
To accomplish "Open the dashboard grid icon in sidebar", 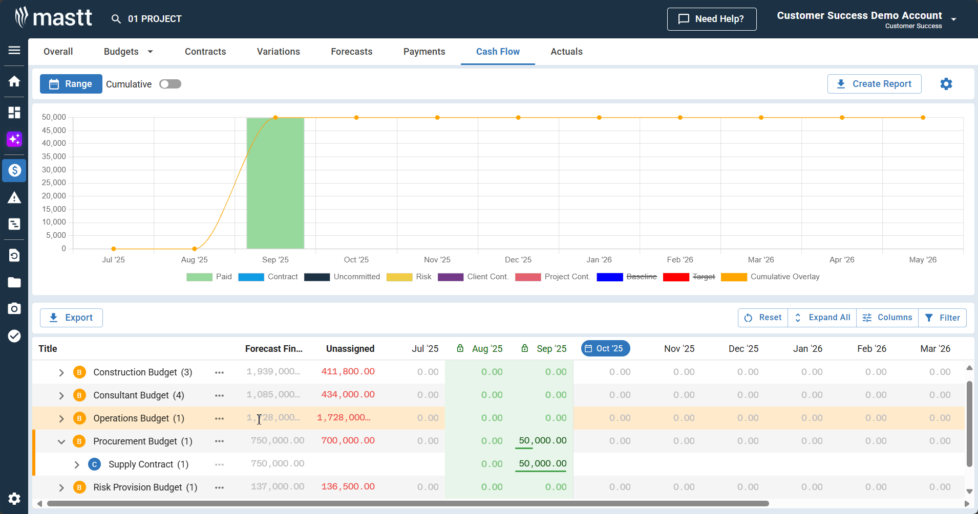I will 14,113.
